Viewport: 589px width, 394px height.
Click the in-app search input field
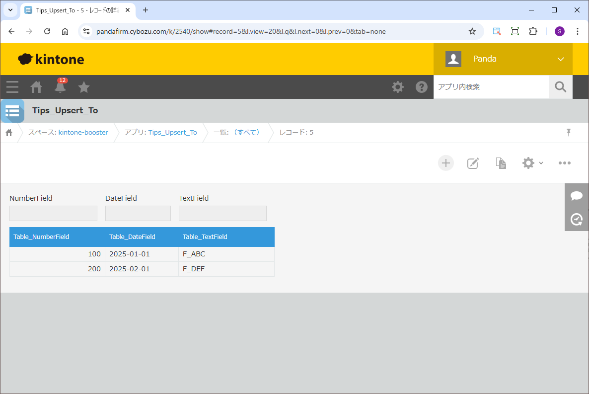point(490,87)
